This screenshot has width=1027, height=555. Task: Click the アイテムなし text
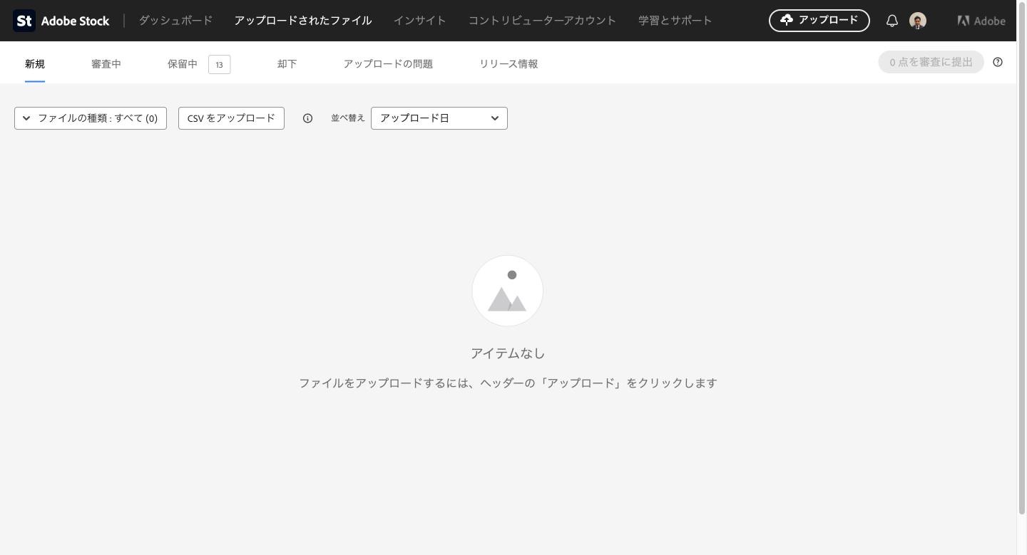(508, 353)
